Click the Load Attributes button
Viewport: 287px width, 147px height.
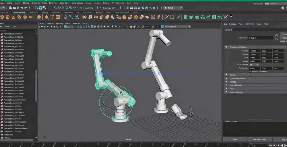tap(259, 140)
